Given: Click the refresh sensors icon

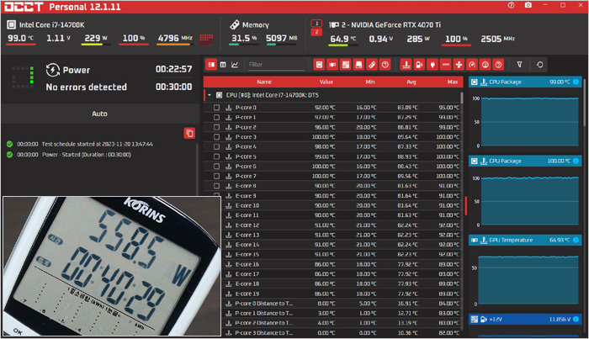Looking at the screenshot, I should (539, 64).
